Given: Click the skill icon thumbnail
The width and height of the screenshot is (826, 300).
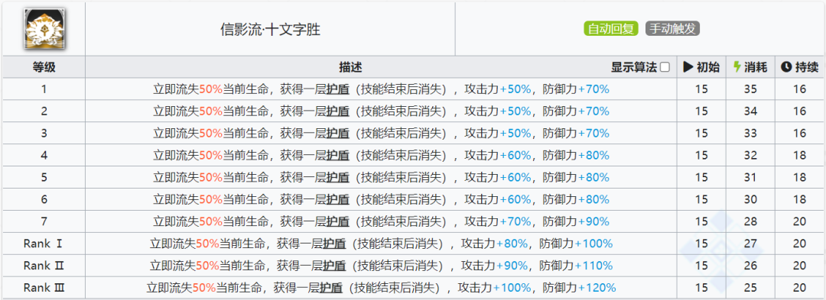Looking at the screenshot, I should click(x=44, y=29).
